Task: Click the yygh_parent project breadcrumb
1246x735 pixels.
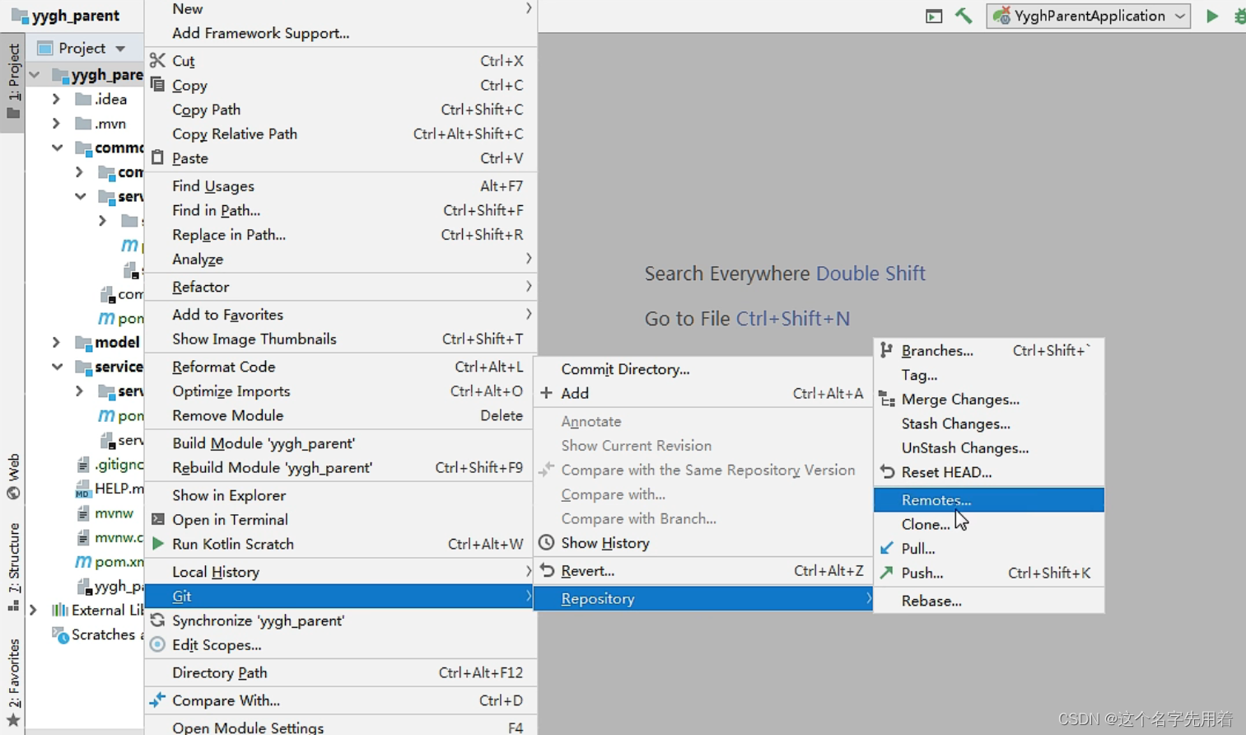Action: tap(65, 15)
